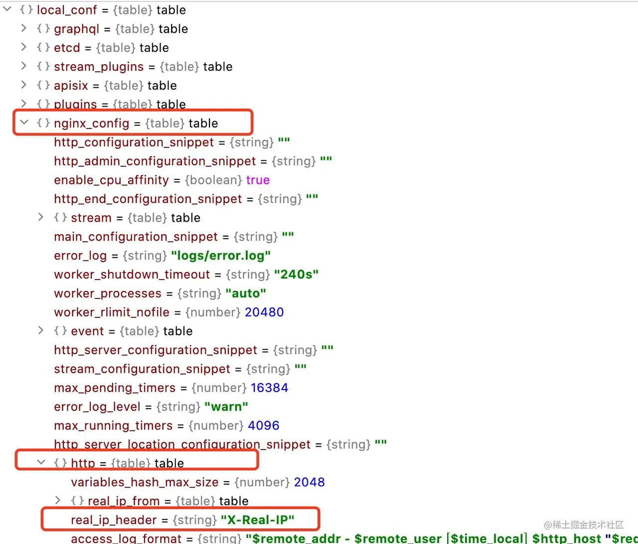638x544 pixels.
Task: Click the number value 16384
Action: (270, 388)
